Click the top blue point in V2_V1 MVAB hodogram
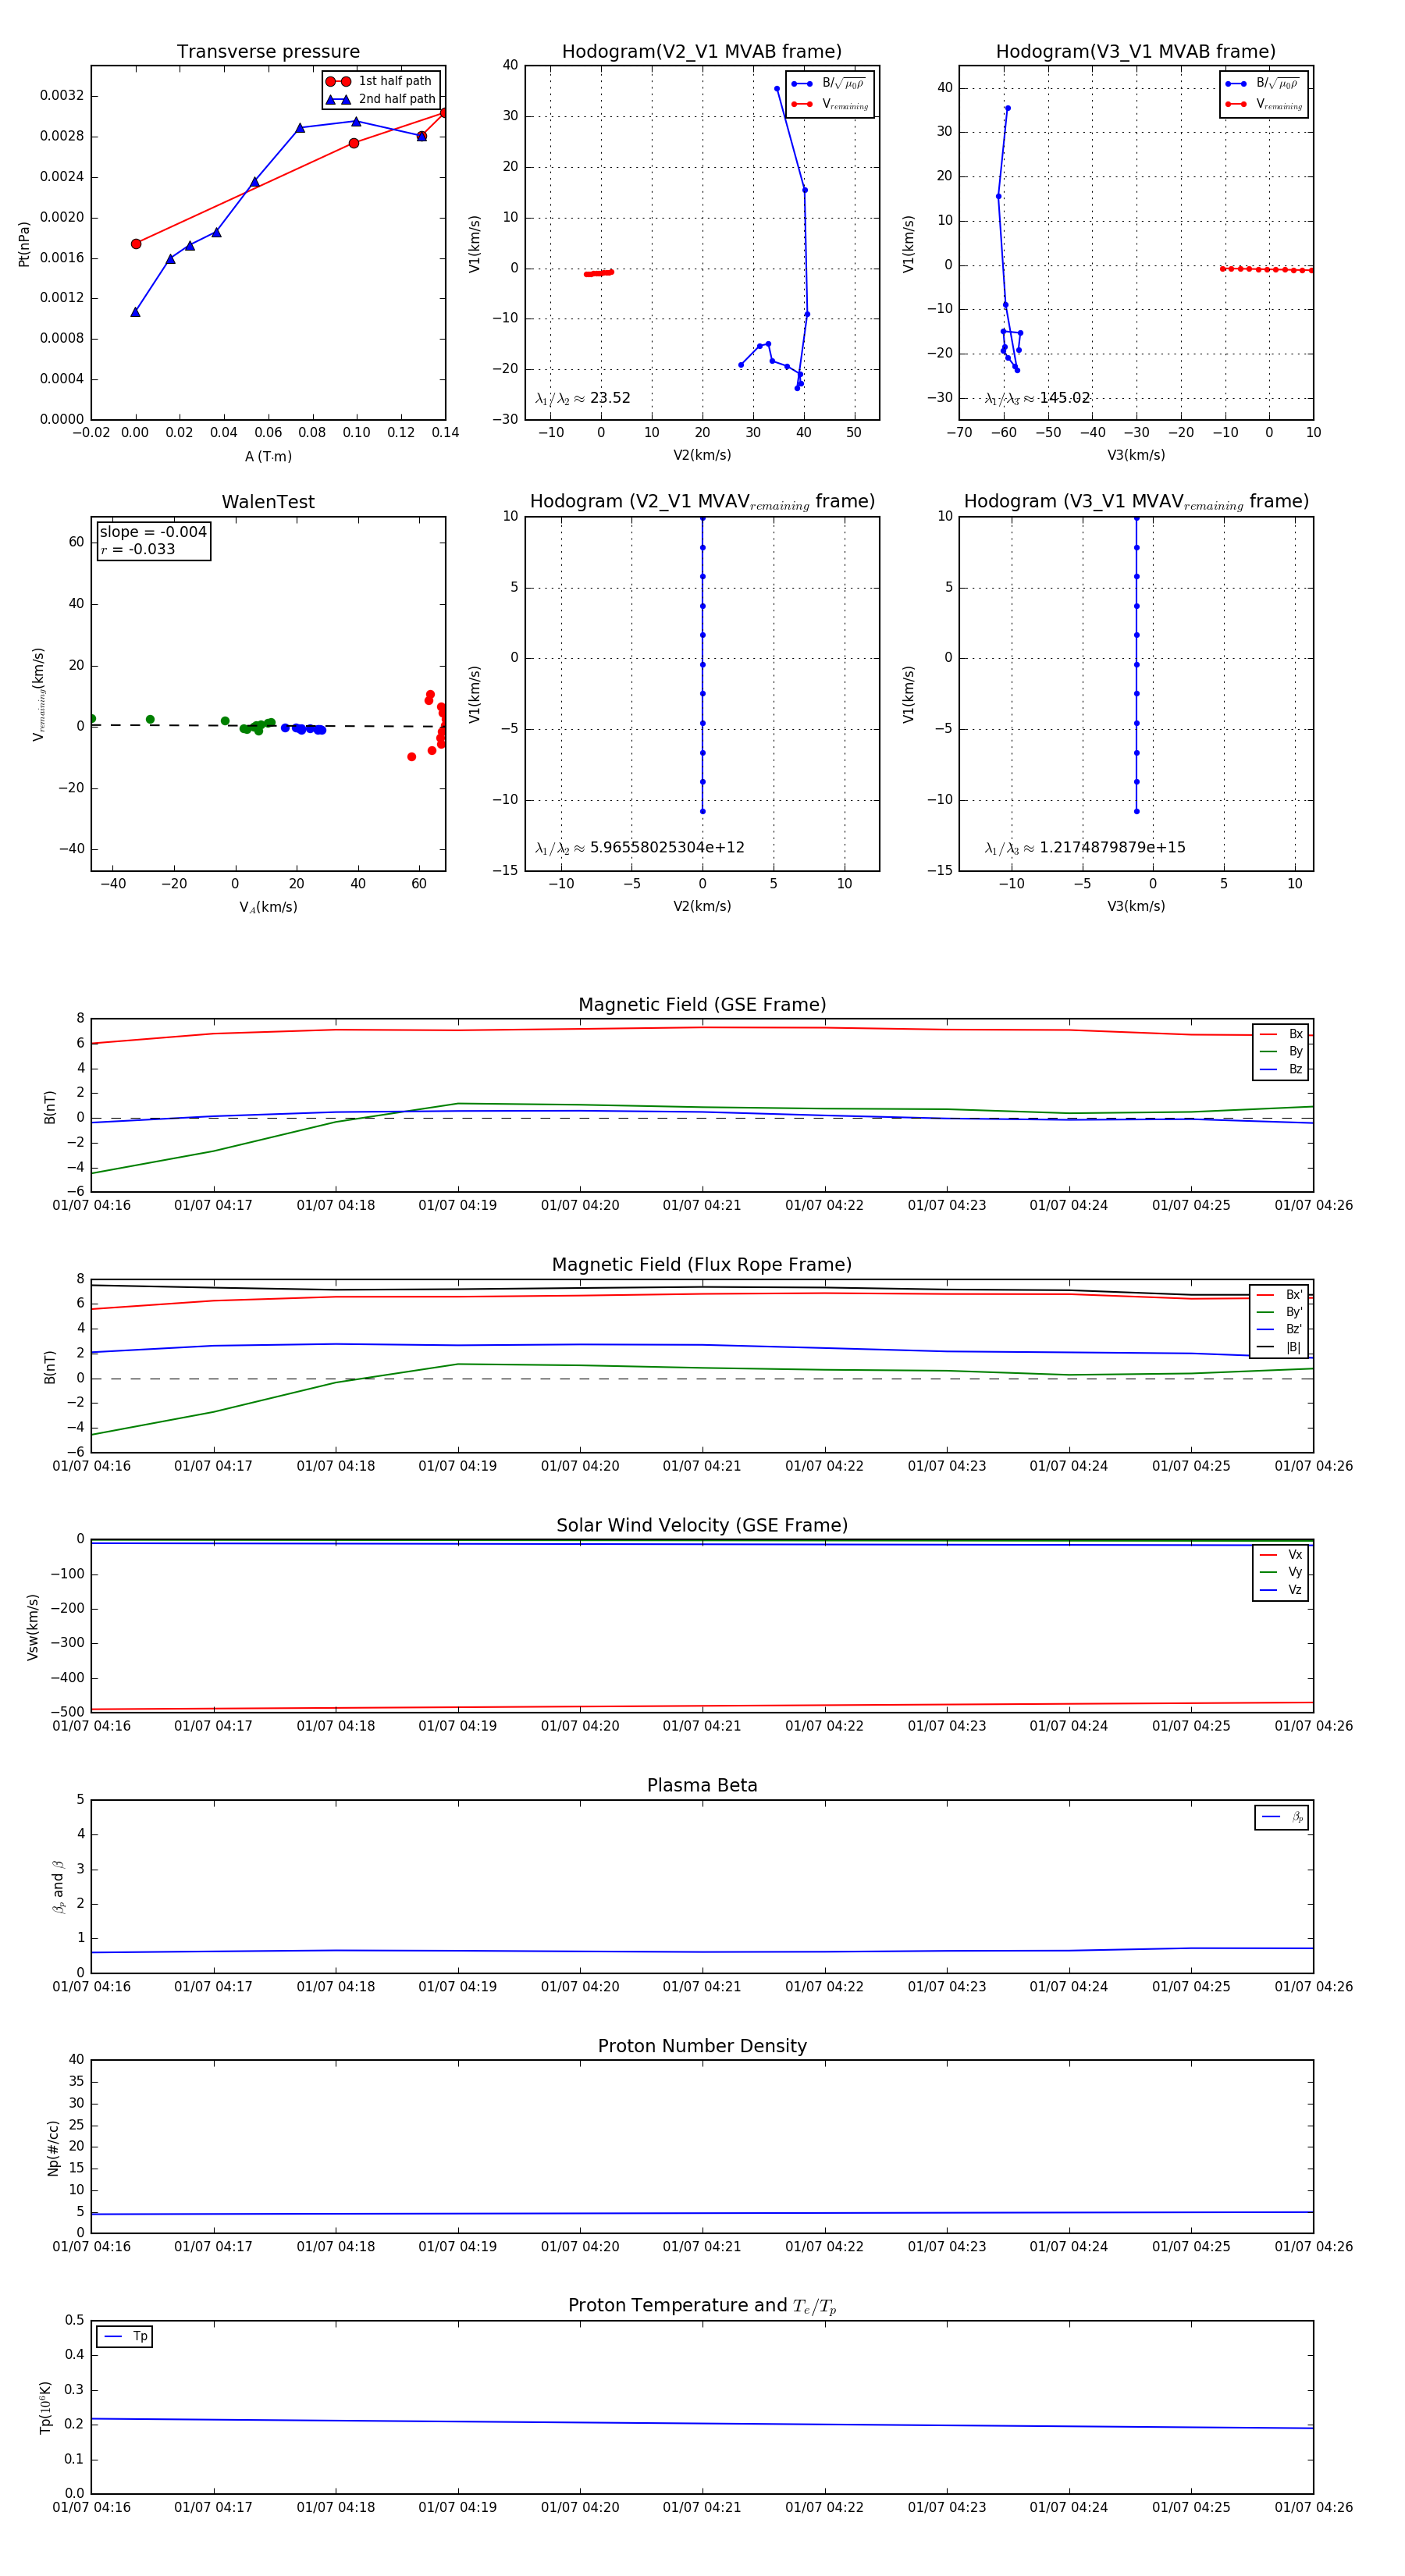 [x=777, y=89]
